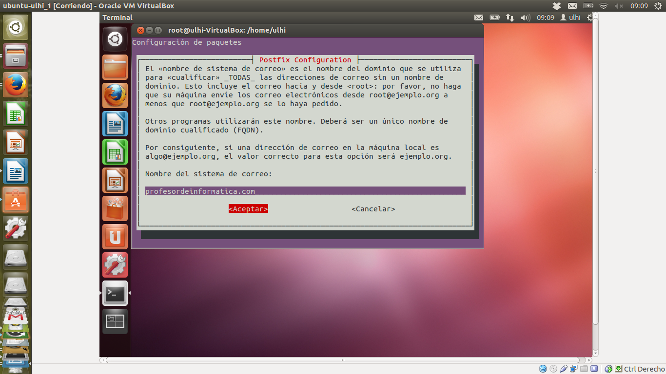The image size is (666, 374).
Task: Click the Aceptar button in Postfix Configuration
Action: pyautogui.click(x=248, y=209)
